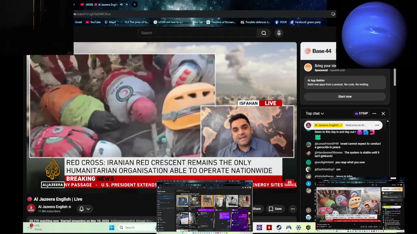The width and height of the screenshot is (417, 234).
Task: Open the Maps bookmark
Action: click(x=110, y=22)
